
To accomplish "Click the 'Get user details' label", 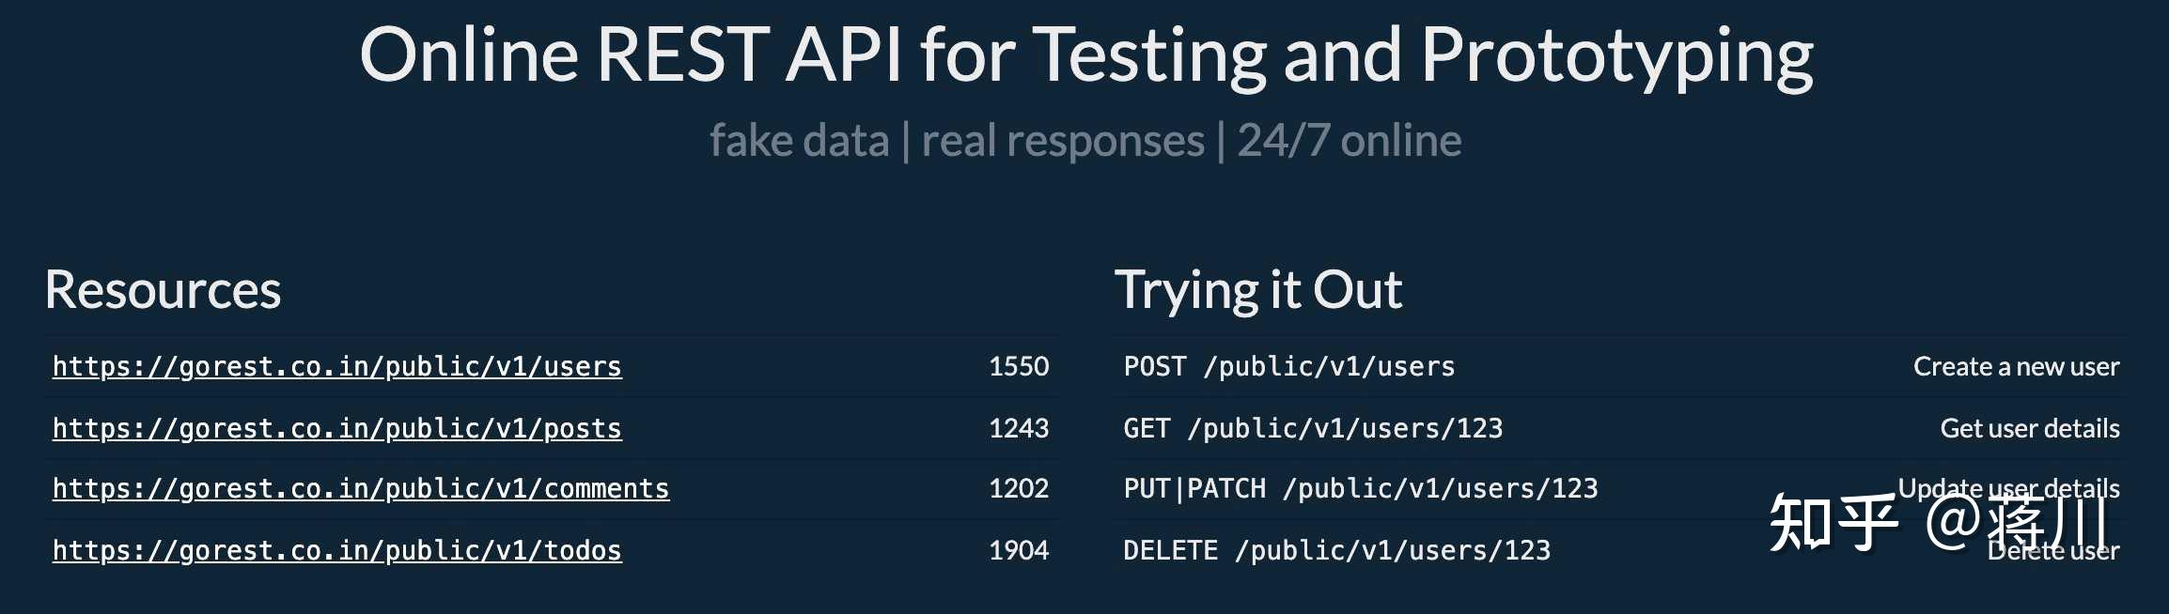I will click(x=2030, y=428).
